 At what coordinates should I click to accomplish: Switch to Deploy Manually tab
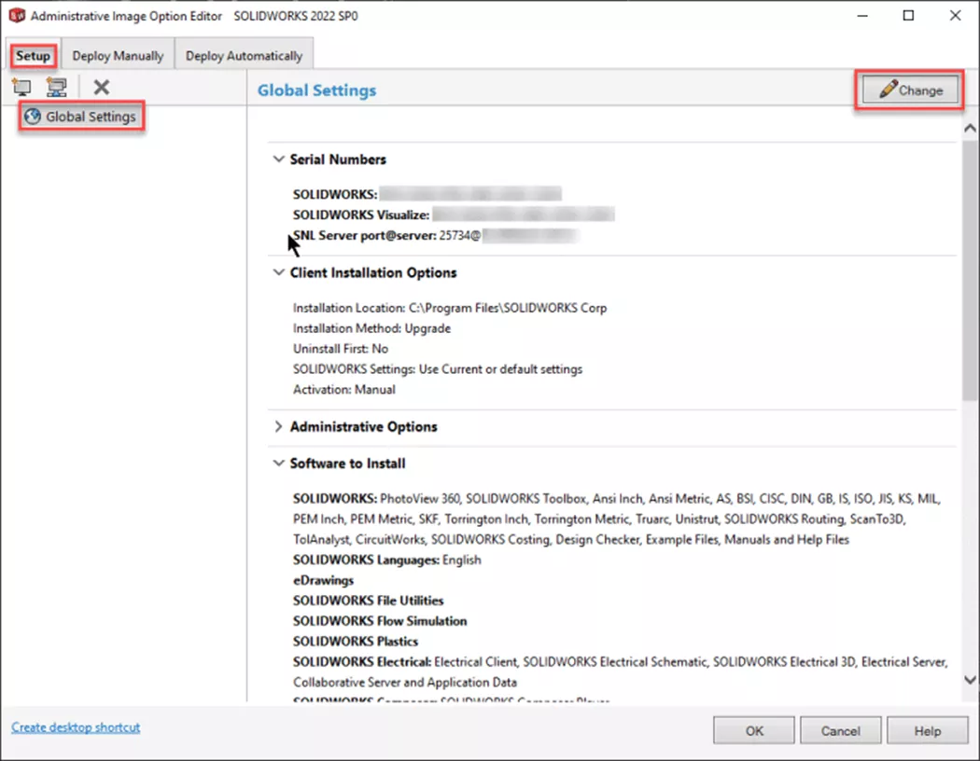(118, 56)
